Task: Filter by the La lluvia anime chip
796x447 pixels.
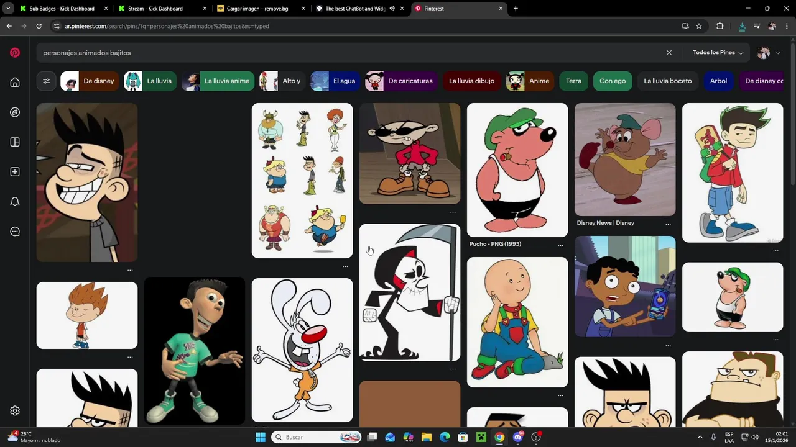Action: click(218, 81)
